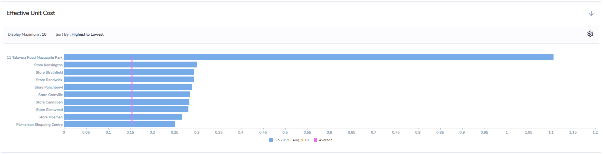Select the Store Kensington bar
This screenshot has height=154, width=603.
coord(130,65)
